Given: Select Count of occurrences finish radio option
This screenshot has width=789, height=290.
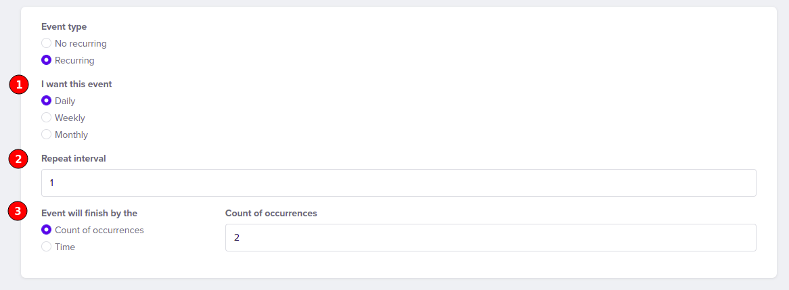Looking at the screenshot, I should (x=46, y=230).
